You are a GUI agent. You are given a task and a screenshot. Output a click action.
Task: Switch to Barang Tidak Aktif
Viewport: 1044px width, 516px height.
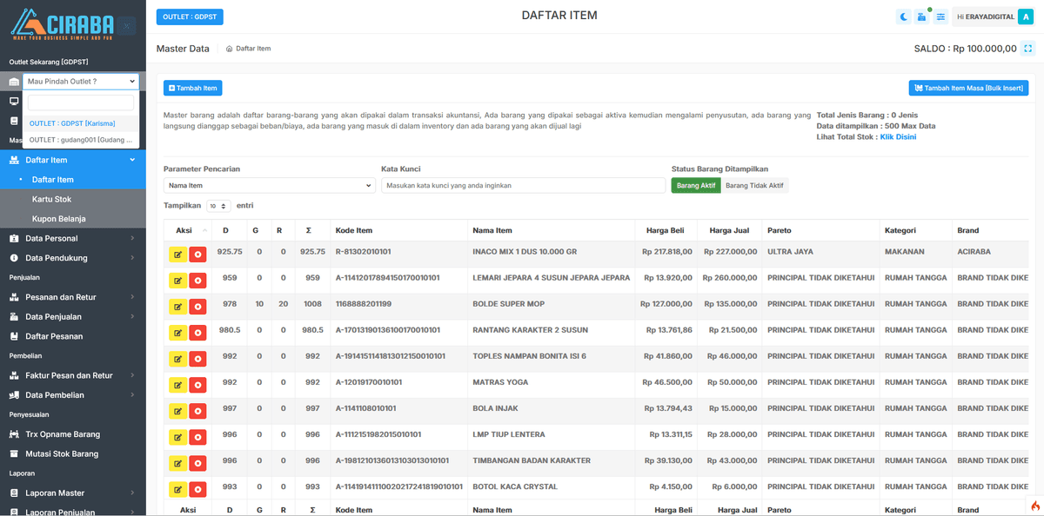pos(754,185)
